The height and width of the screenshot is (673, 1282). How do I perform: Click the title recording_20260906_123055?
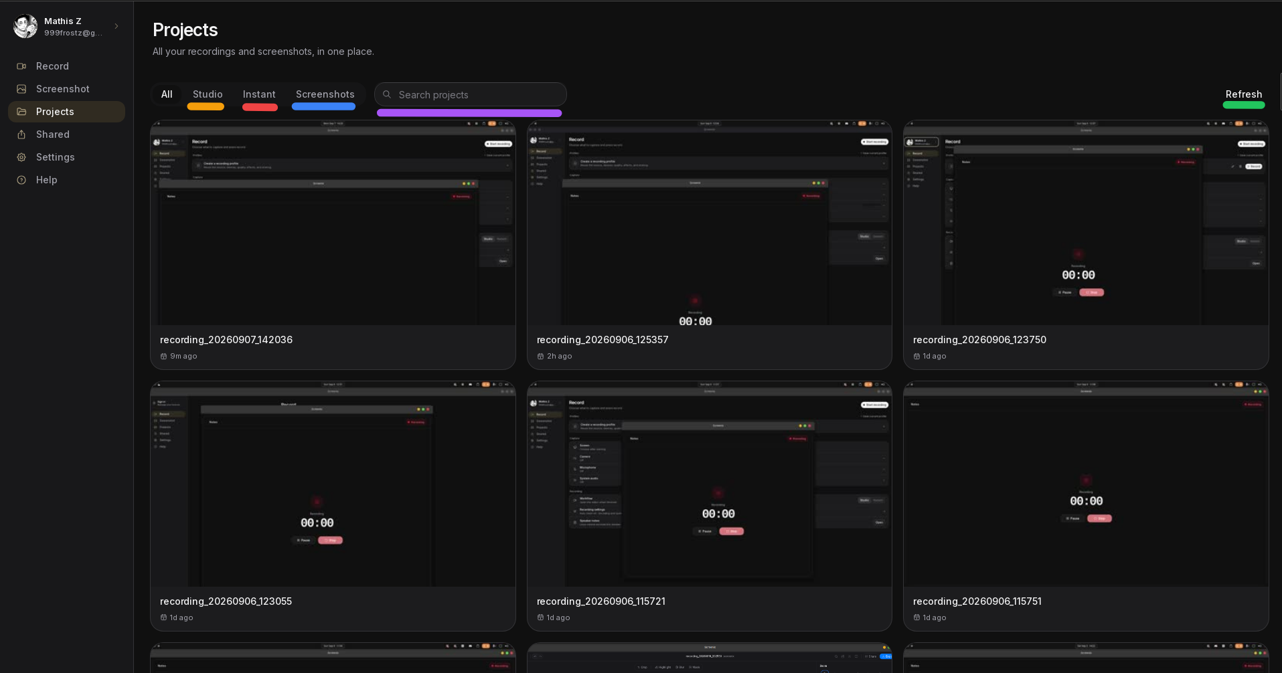pos(226,601)
